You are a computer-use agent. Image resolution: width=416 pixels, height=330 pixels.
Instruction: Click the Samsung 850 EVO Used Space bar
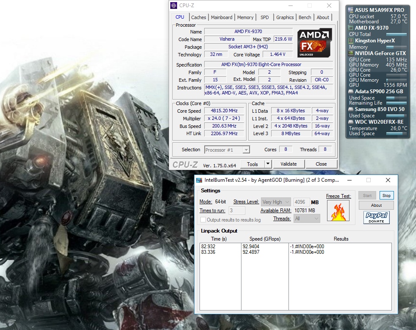397,116
